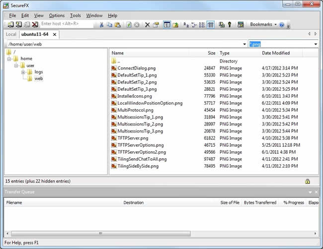The width and height of the screenshot is (323, 249).
Task: Switch to list view
Action: point(202,25)
